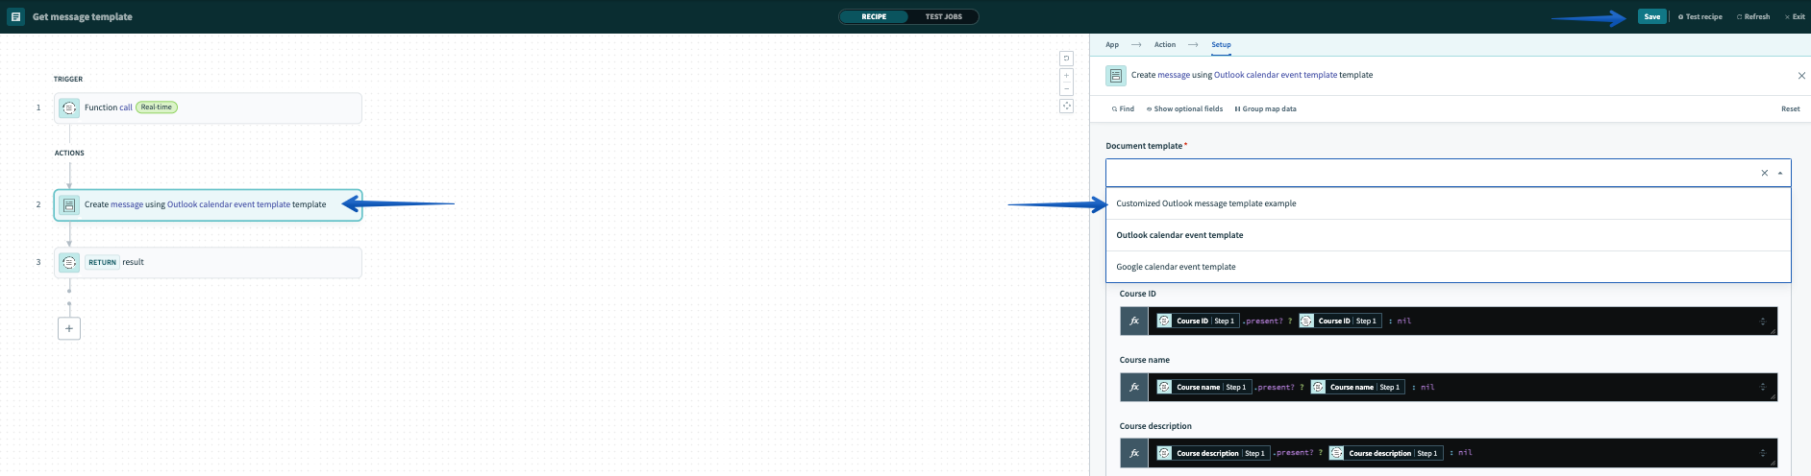This screenshot has width=1811, height=476.
Task: Click the 'Get message template' recipe title
Action: click(83, 17)
